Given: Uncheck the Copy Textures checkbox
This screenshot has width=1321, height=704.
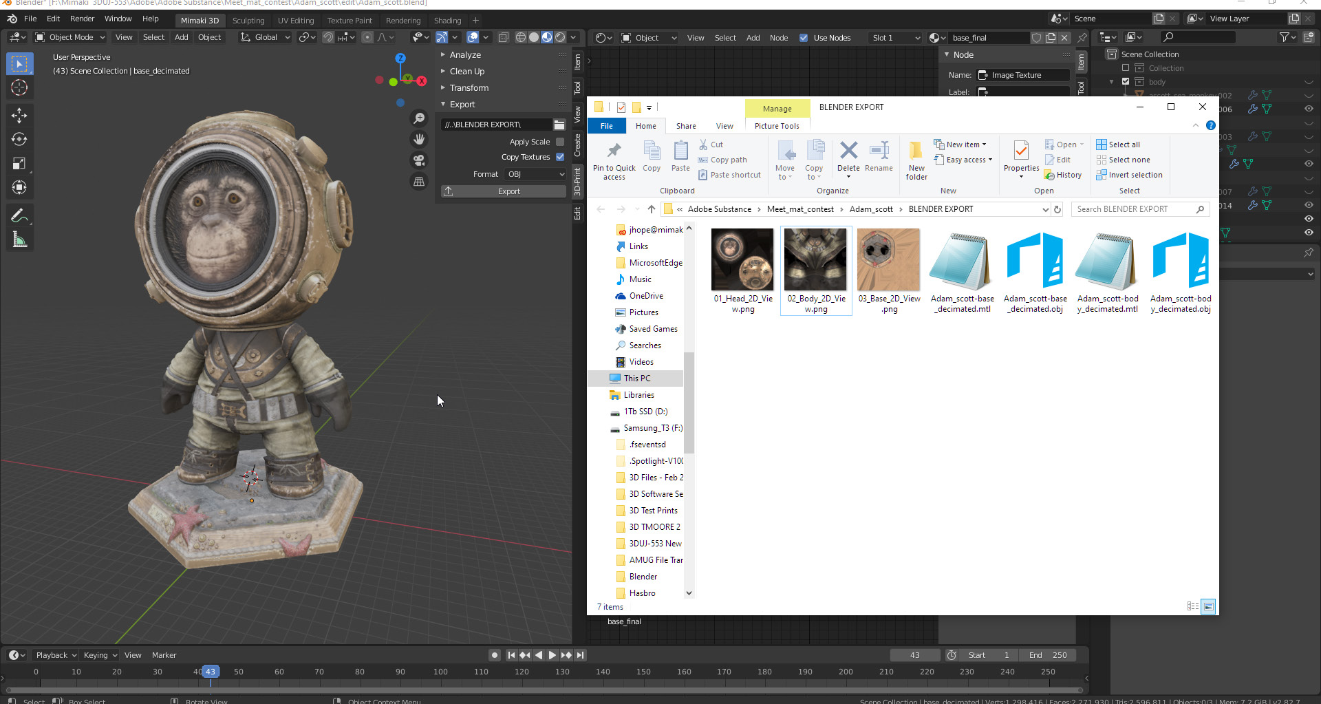Looking at the screenshot, I should point(560,157).
